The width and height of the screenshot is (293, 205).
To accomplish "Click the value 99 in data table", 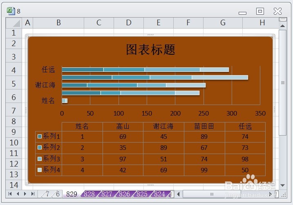I will pyautogui.click(x=204, y=170).
